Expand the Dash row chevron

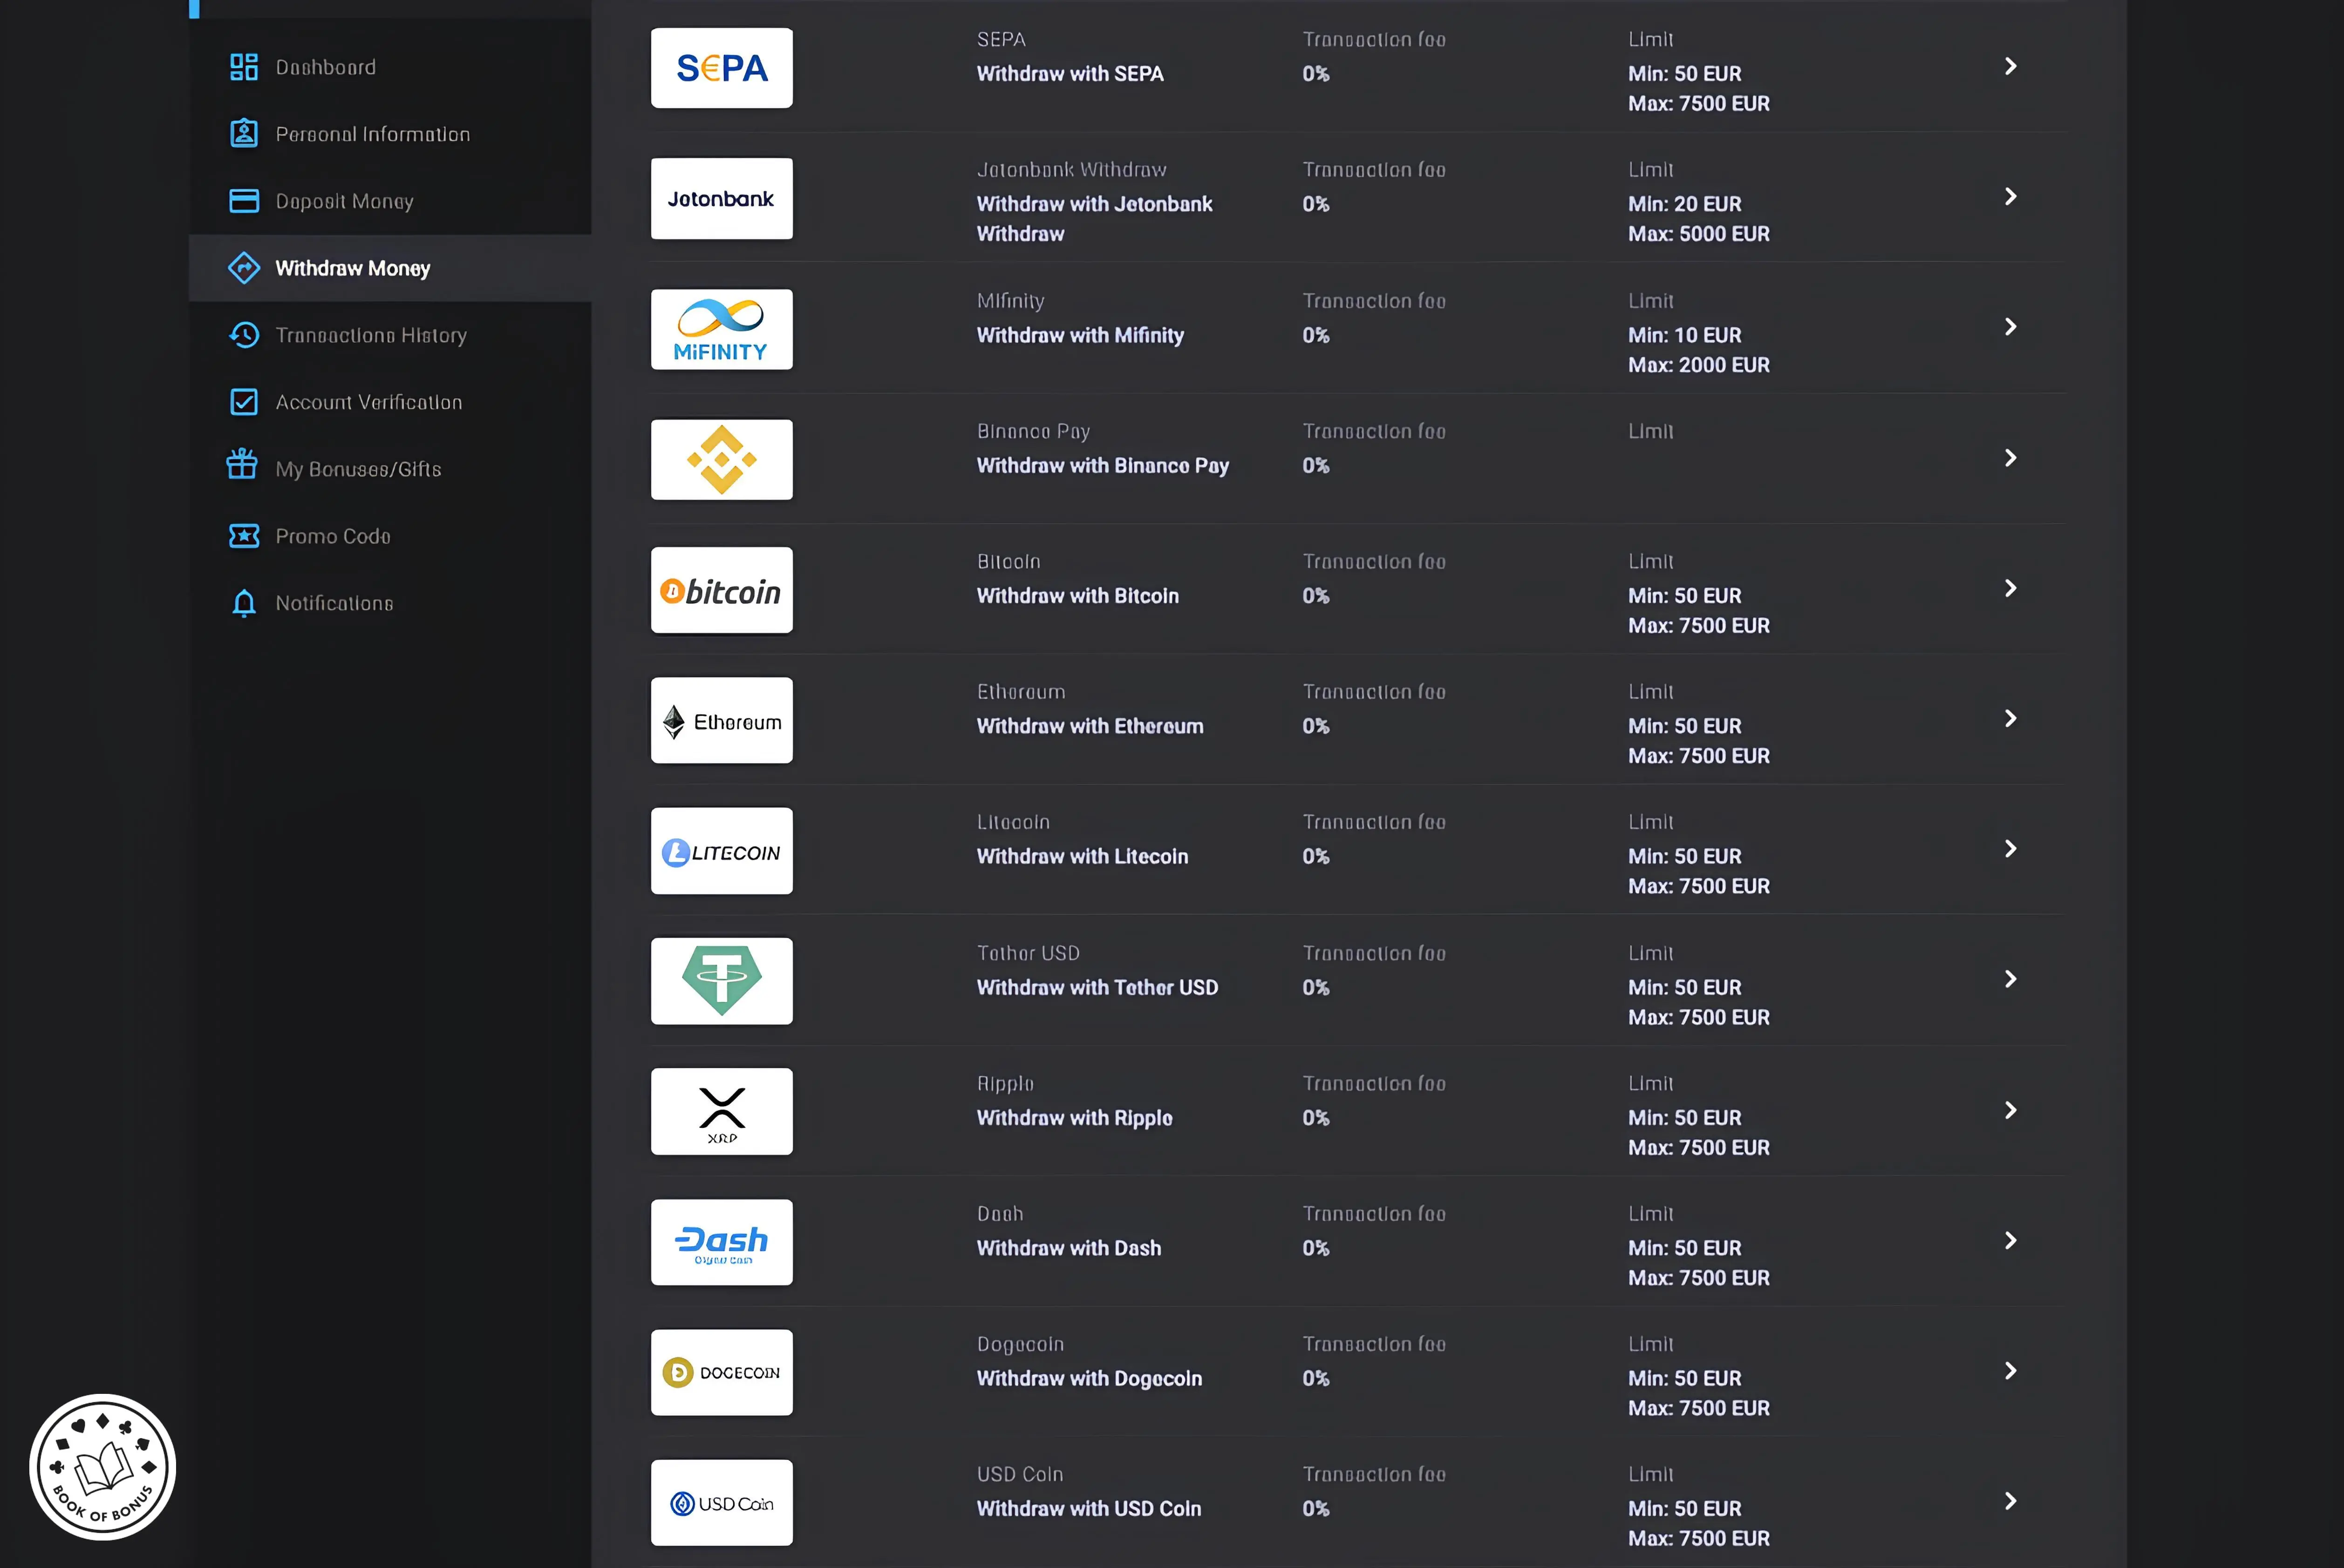(x=2010, y=1240)
